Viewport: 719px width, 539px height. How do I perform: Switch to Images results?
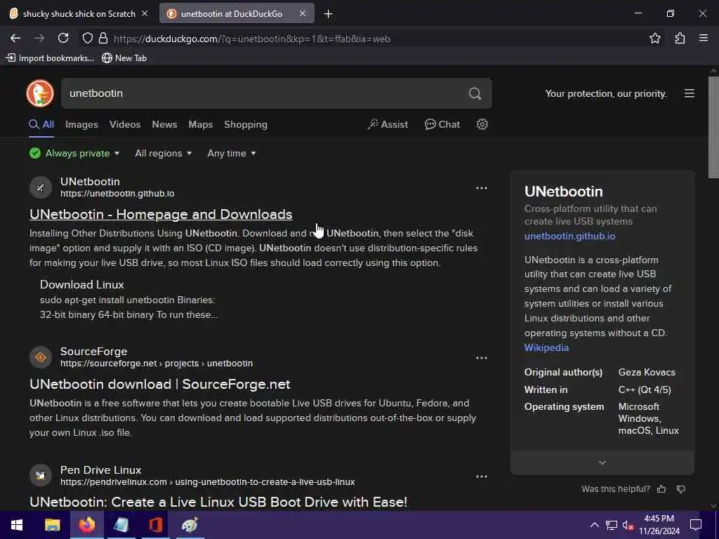click(x=81, y=124)
